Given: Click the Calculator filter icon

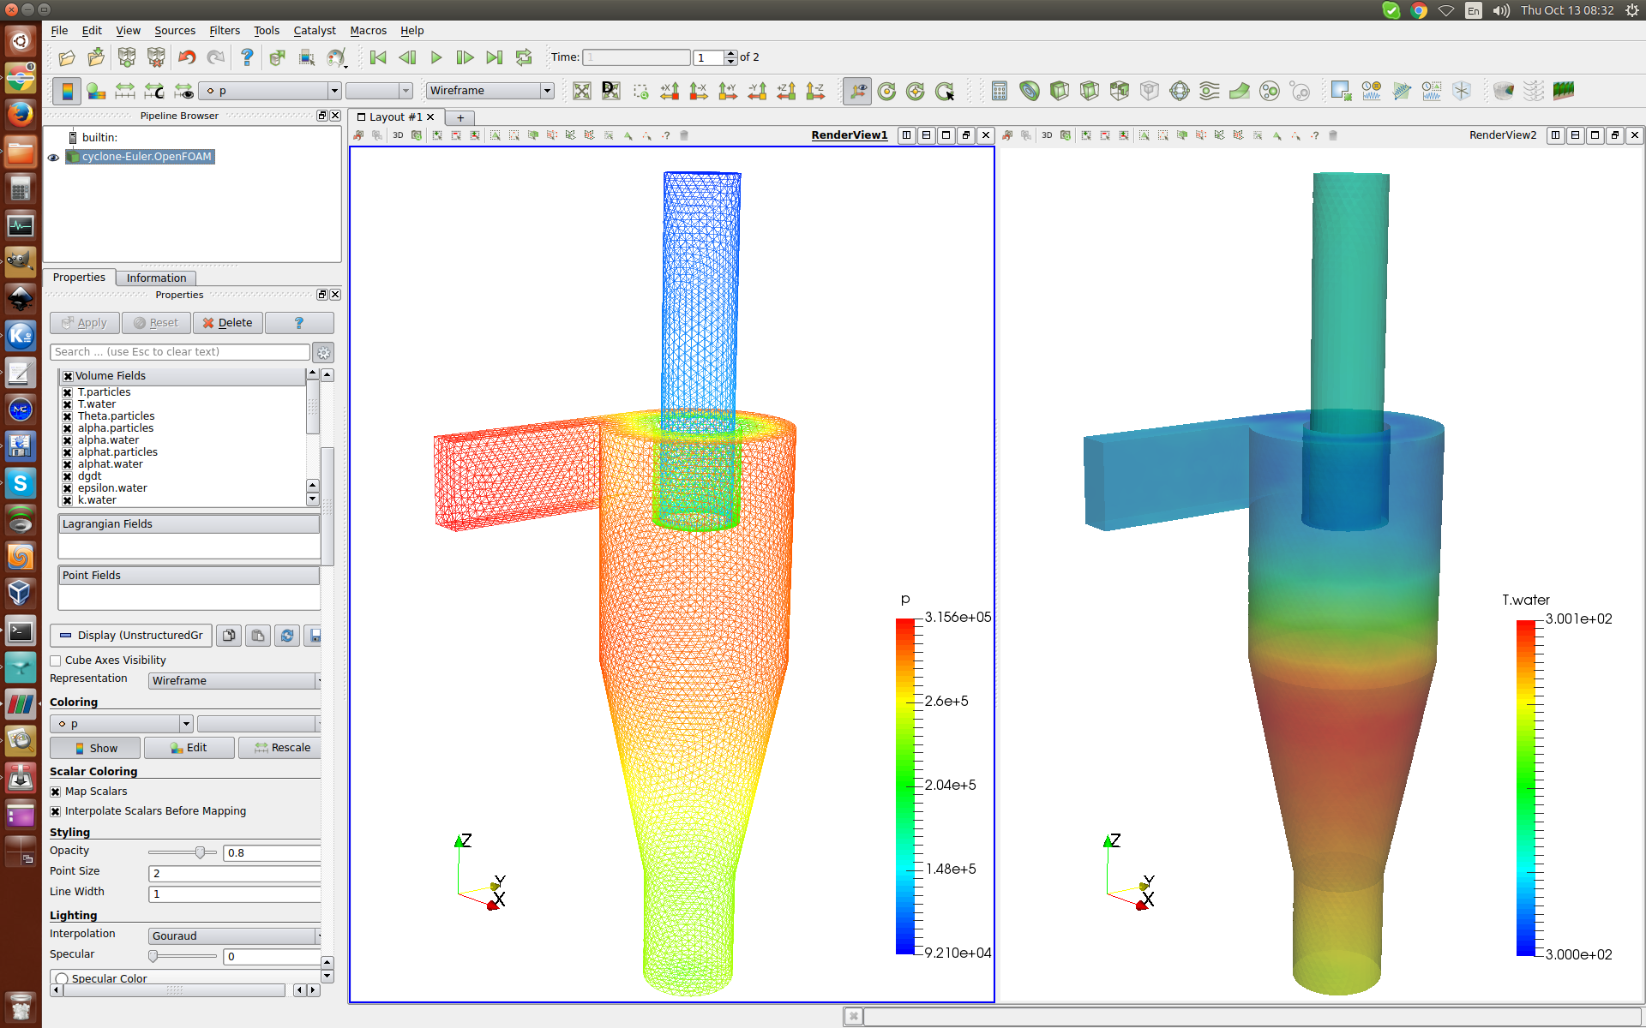Looking at the screenshot, I should 999,91.
